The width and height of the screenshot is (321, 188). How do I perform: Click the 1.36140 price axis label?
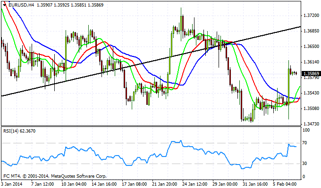click(x=312, y=62)
